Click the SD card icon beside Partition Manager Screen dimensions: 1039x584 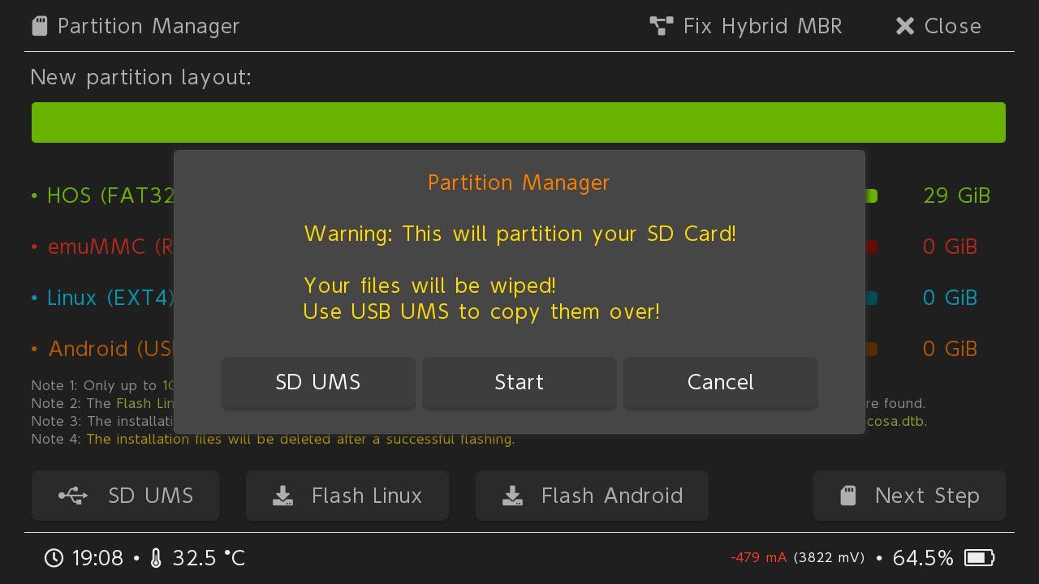tap(39, 26)
